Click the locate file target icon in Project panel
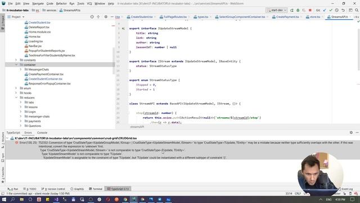 click(x=92, y=17)
